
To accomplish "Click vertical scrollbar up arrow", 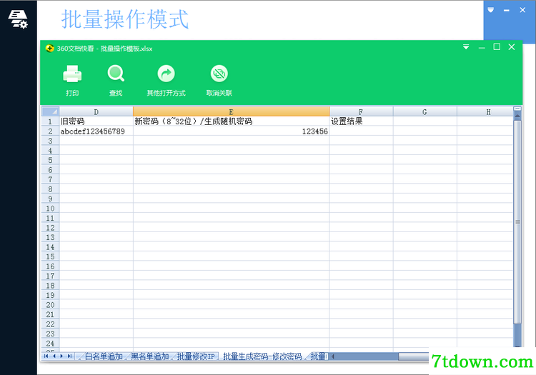I will coord(517,116).
